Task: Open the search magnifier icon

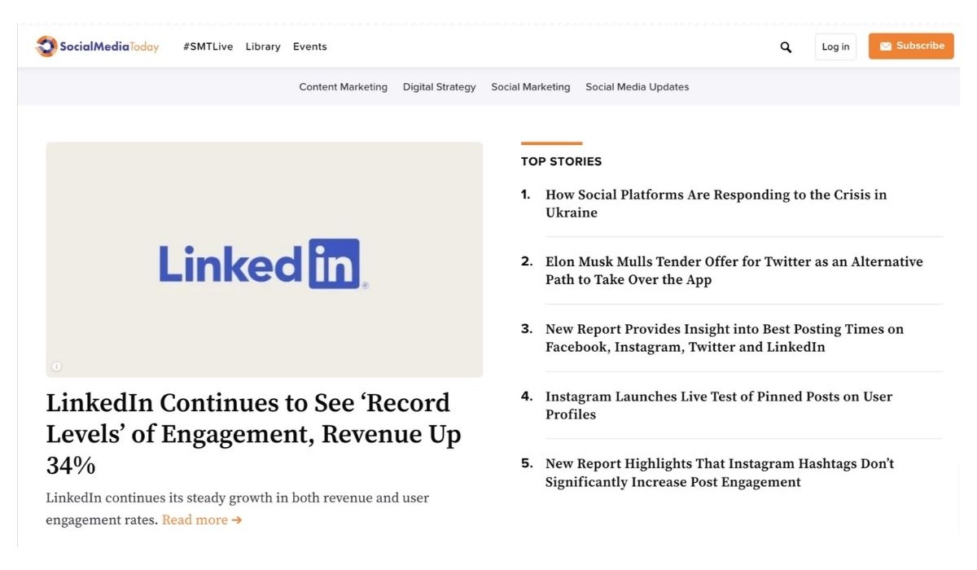Action: point(786,47)
